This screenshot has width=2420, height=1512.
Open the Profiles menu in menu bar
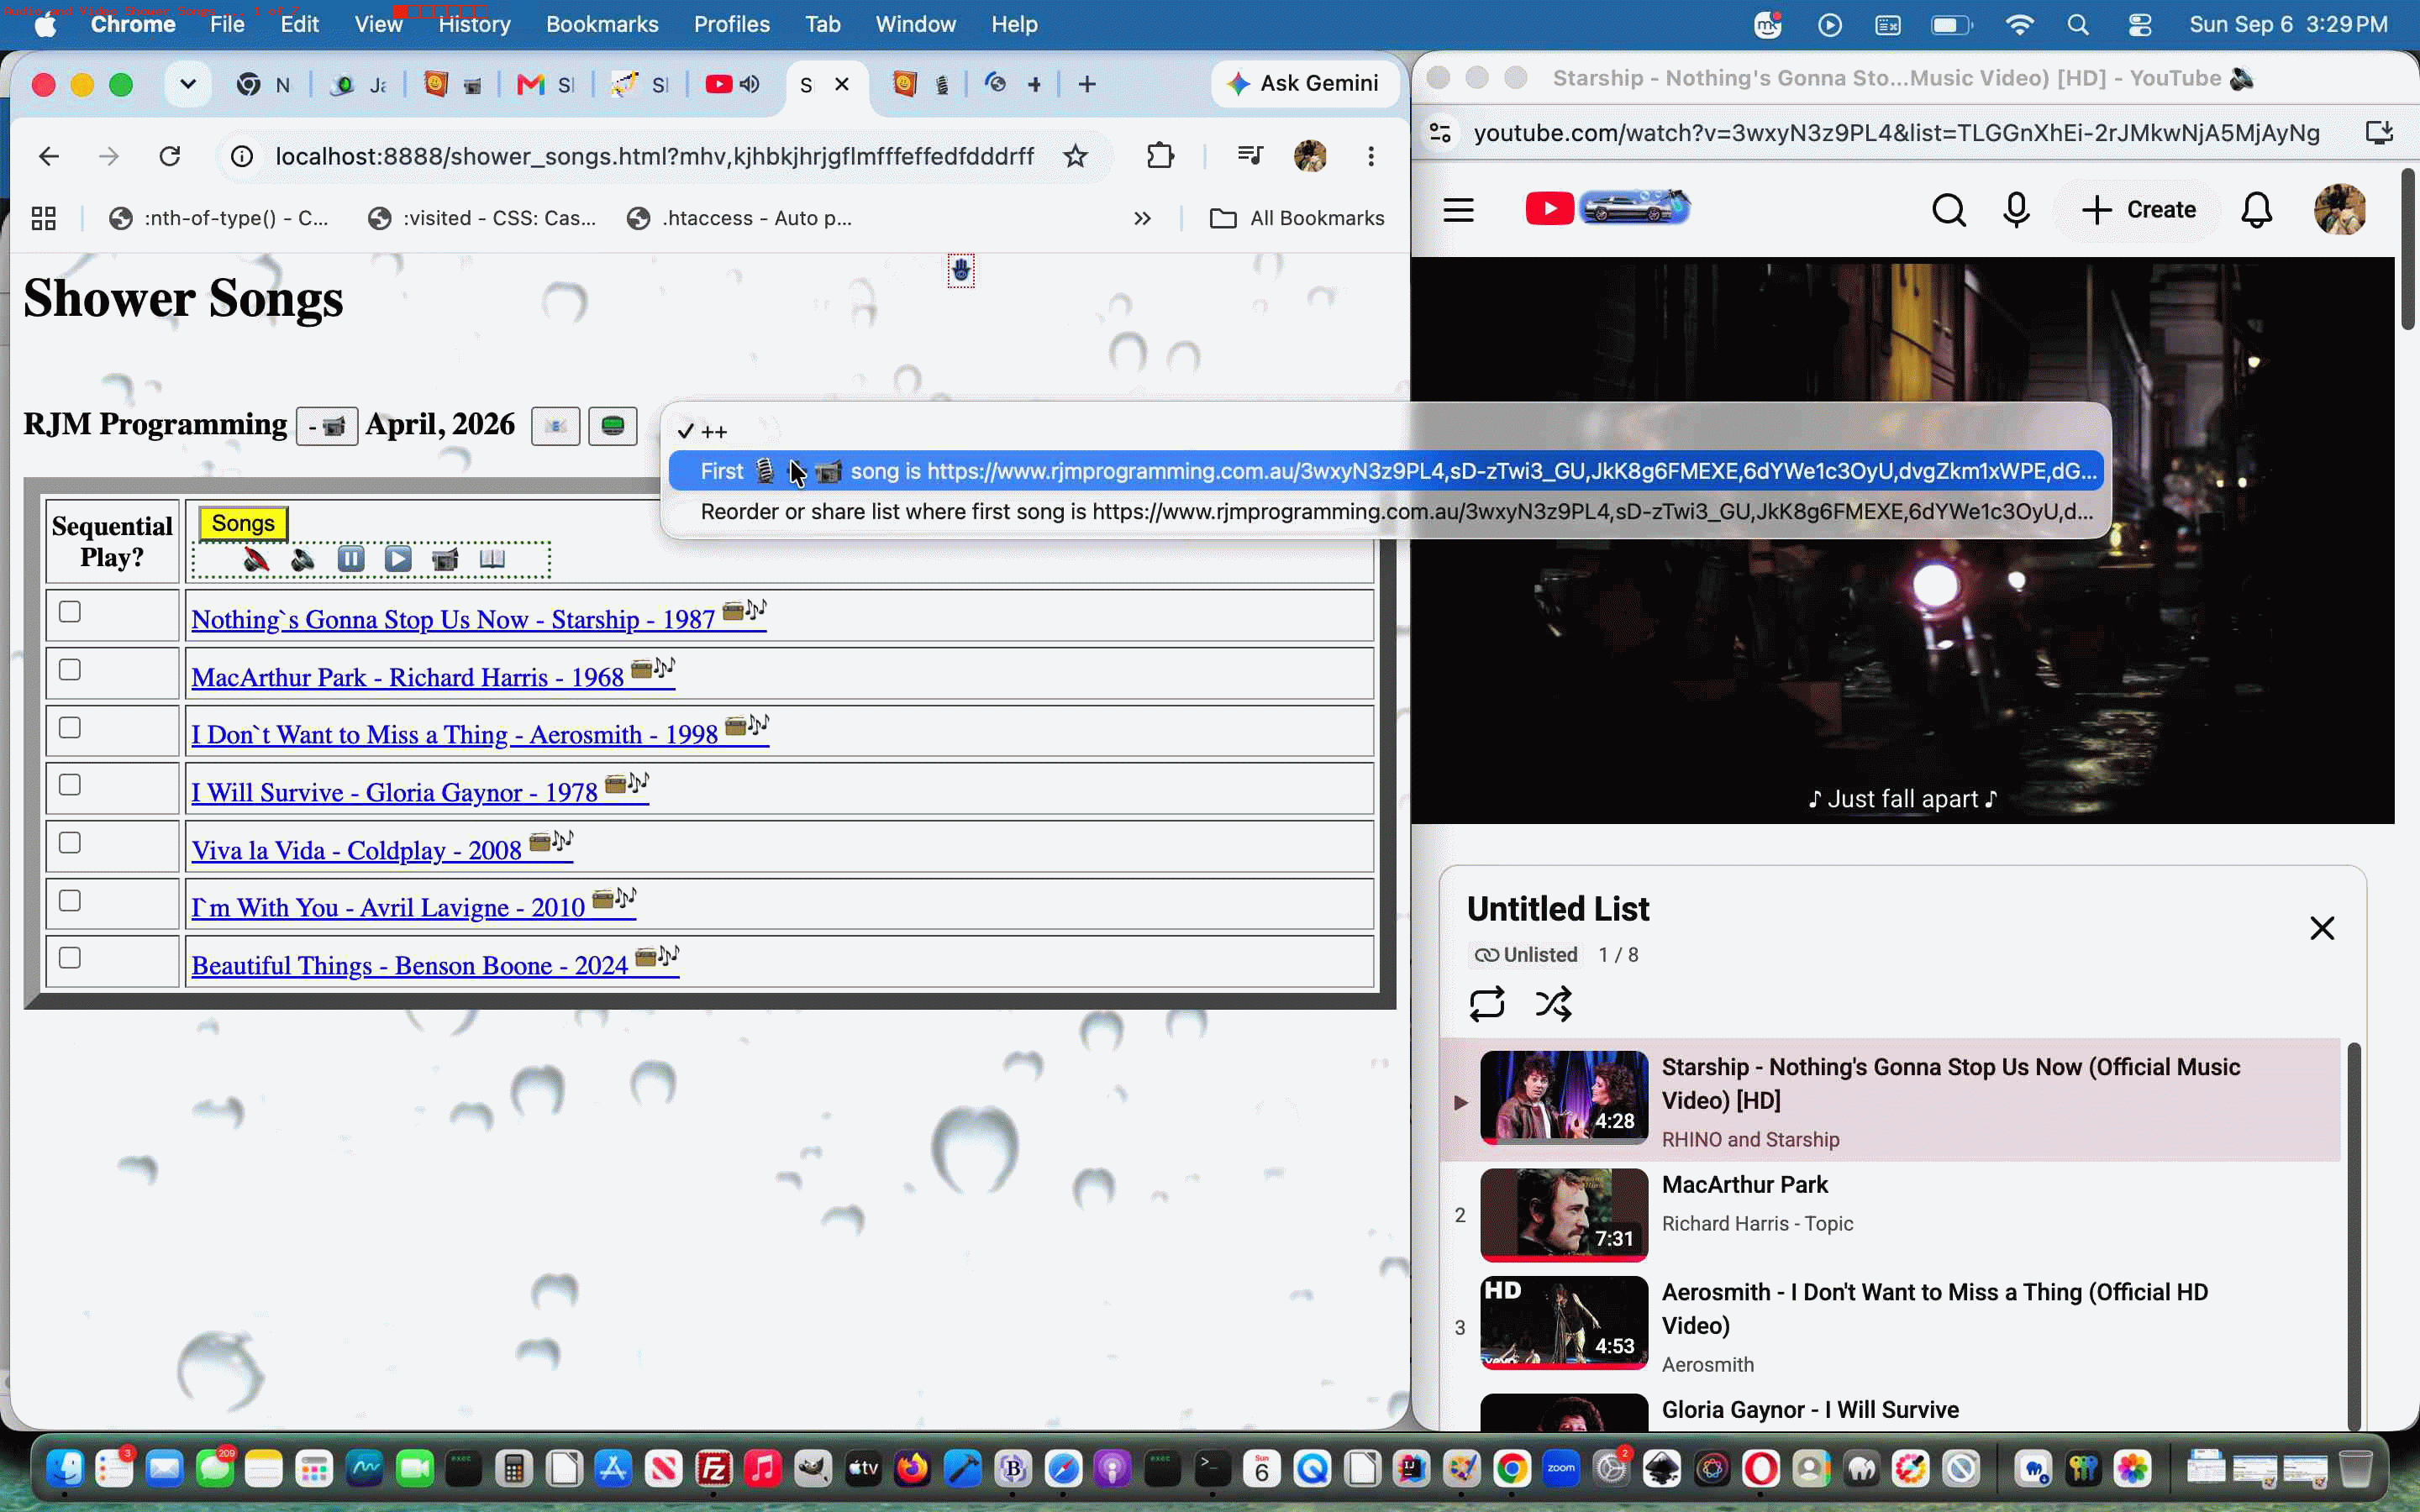tap(732, 24)
